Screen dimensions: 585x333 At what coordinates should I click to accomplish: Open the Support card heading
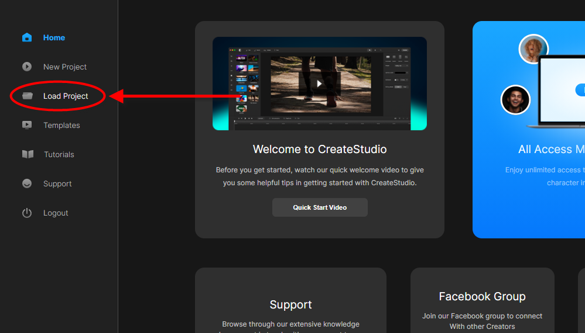tap(290, 305)
